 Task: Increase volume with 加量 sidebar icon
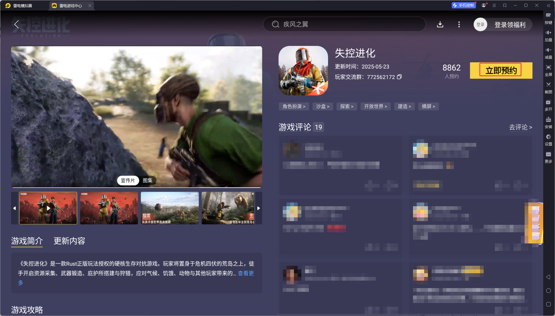[548, 36]
